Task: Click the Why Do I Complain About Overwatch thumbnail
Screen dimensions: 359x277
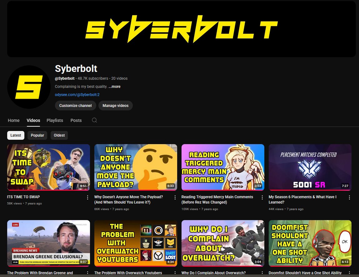Action: (223, 243)
